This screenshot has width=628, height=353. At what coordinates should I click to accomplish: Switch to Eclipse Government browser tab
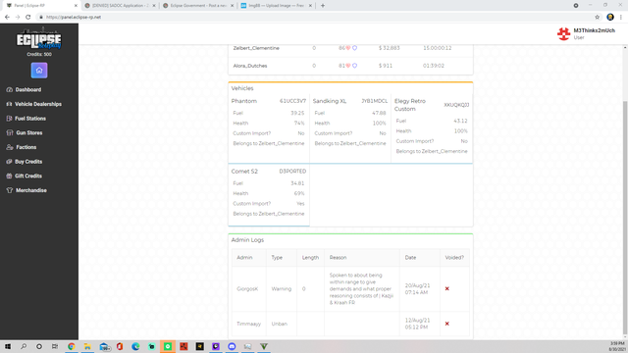pos(198,6)
